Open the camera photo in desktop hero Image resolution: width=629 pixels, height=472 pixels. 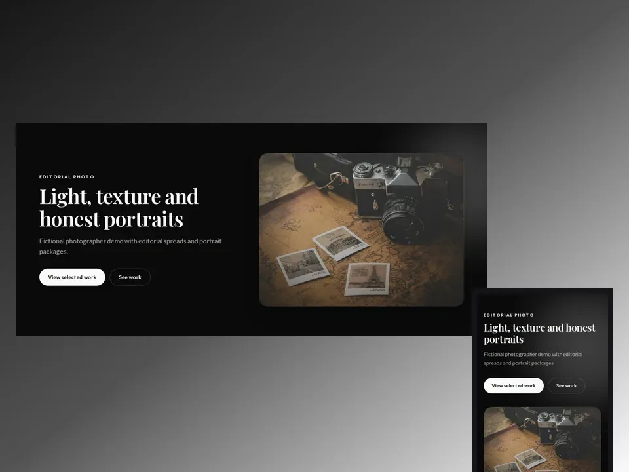pos(362,229)
